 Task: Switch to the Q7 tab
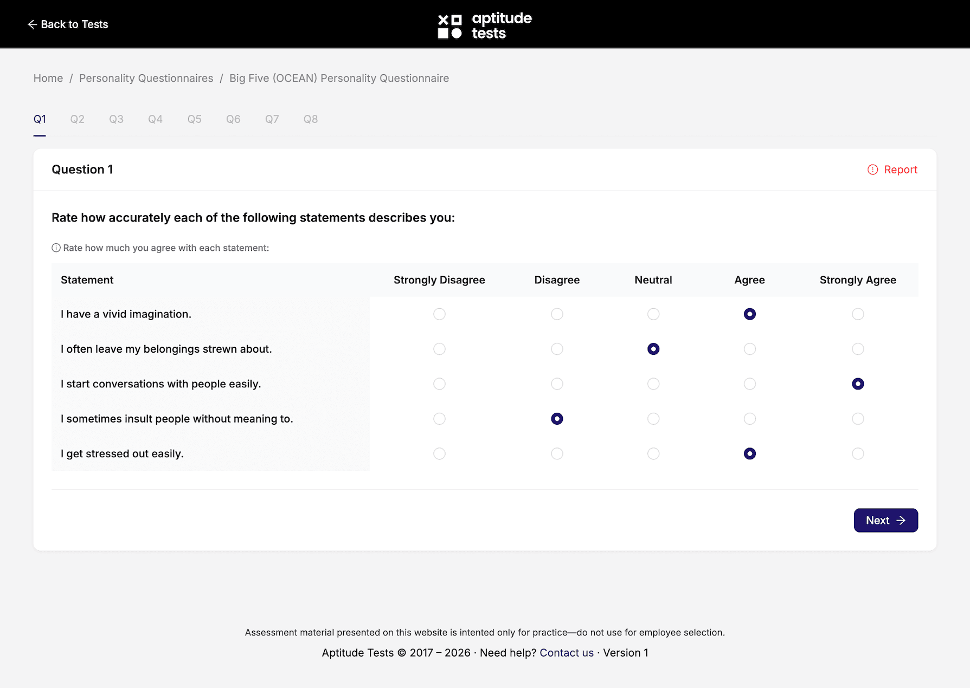pyautogui.click(x=272, y=119)
